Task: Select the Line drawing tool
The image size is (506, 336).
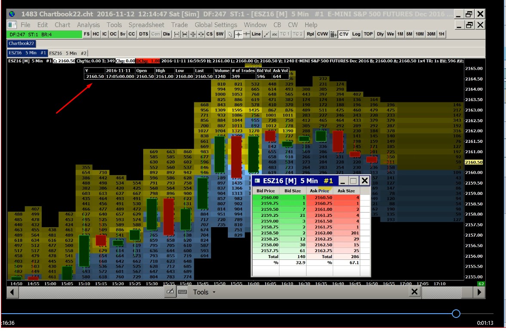Action: coord(256,34)
